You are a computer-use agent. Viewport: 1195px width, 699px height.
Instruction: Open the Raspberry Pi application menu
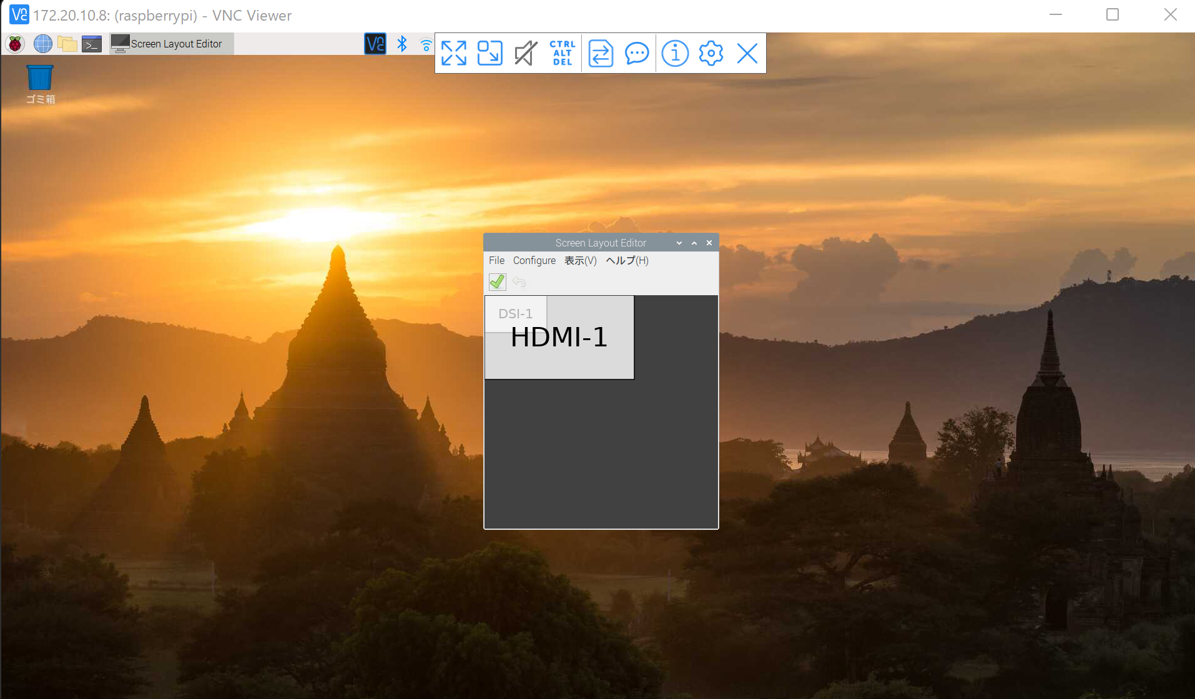pos(14,44)
